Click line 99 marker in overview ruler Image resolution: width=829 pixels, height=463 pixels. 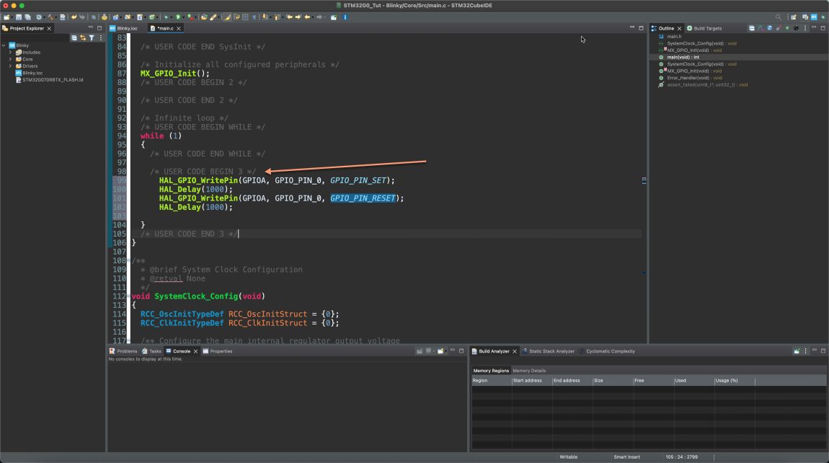(644, 180)
